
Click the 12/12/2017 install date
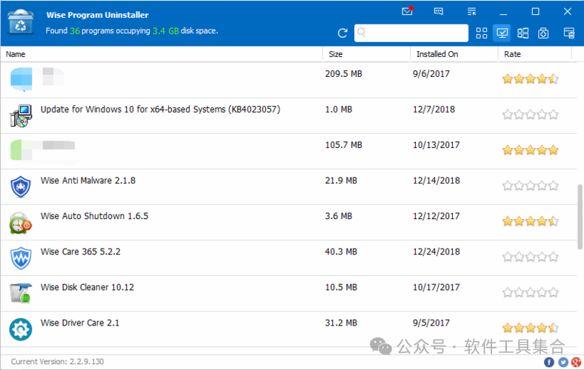point(437,216)
